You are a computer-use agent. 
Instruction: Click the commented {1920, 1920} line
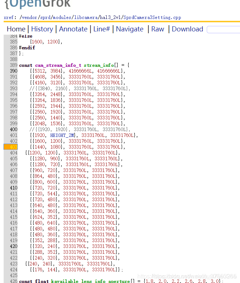pos(80,129)
